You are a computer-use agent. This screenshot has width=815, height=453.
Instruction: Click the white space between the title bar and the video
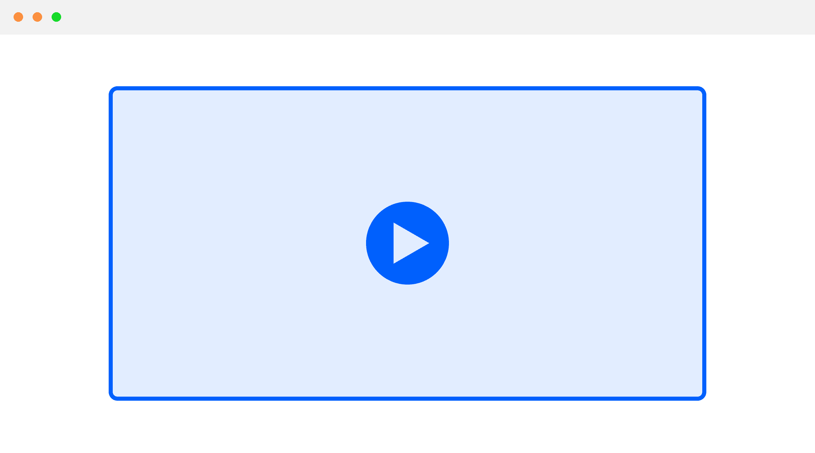tap(407, 60)
